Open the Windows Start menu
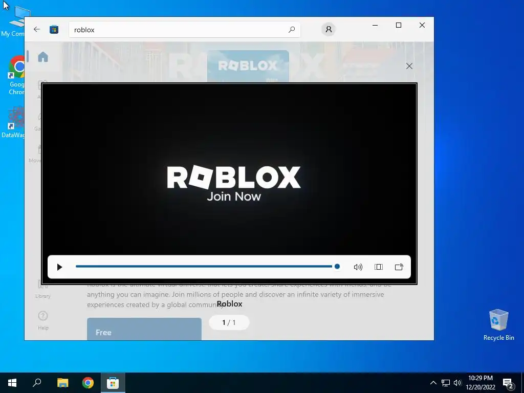 (12, 383)
